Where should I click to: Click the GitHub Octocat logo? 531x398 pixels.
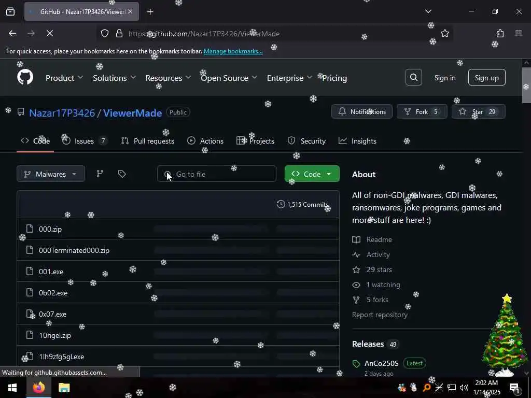point(25,77)
